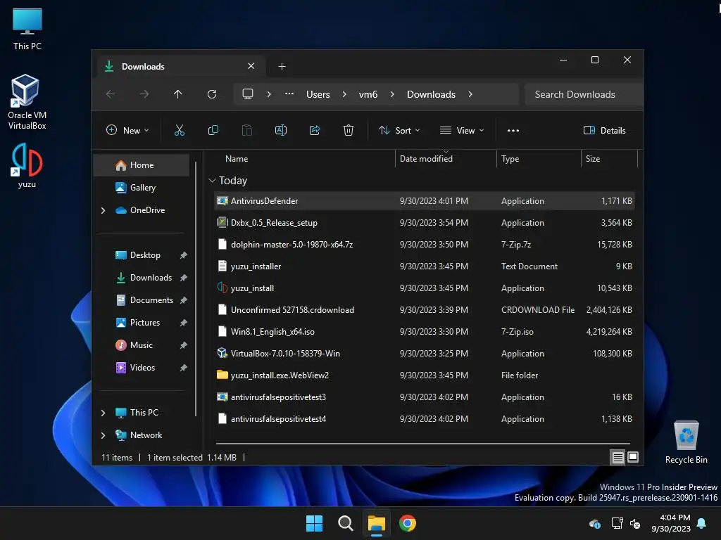Switch to large thumbnails view via status bar

tap(633, 457)
